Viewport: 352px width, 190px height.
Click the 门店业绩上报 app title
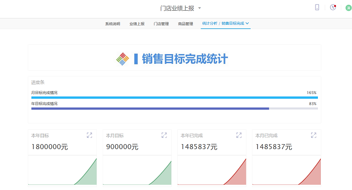point(177,8)
